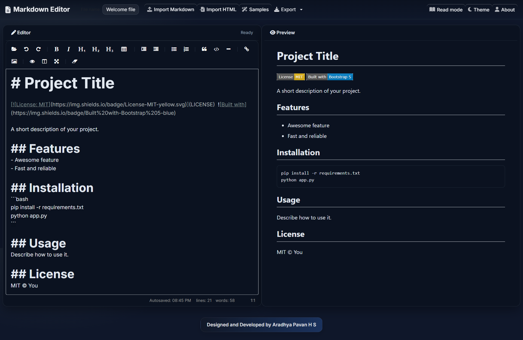
Task: Click '## License' heading in editor
Action: pos(42,274)
